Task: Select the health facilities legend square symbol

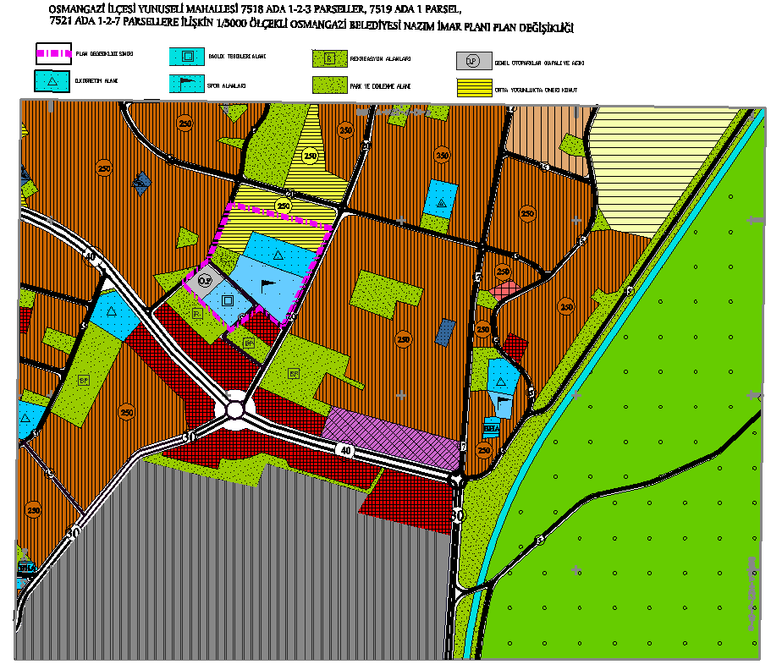Action: pos(187,57)
